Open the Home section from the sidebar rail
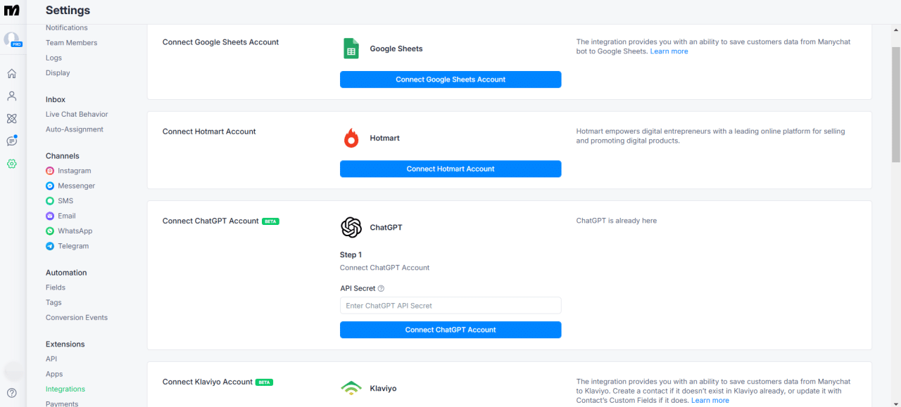 coord(11,72)
